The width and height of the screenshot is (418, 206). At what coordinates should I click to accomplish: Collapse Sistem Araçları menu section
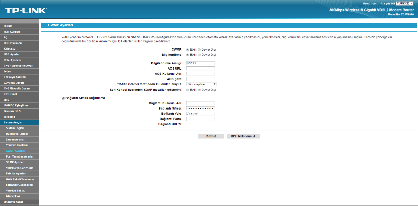point(19,122)
